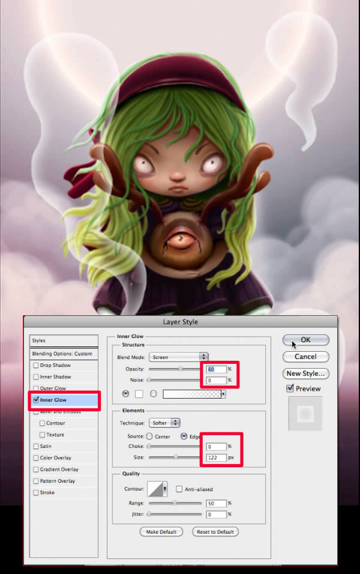
Task: Click the Choke slider handle
Action: point(149,446)
